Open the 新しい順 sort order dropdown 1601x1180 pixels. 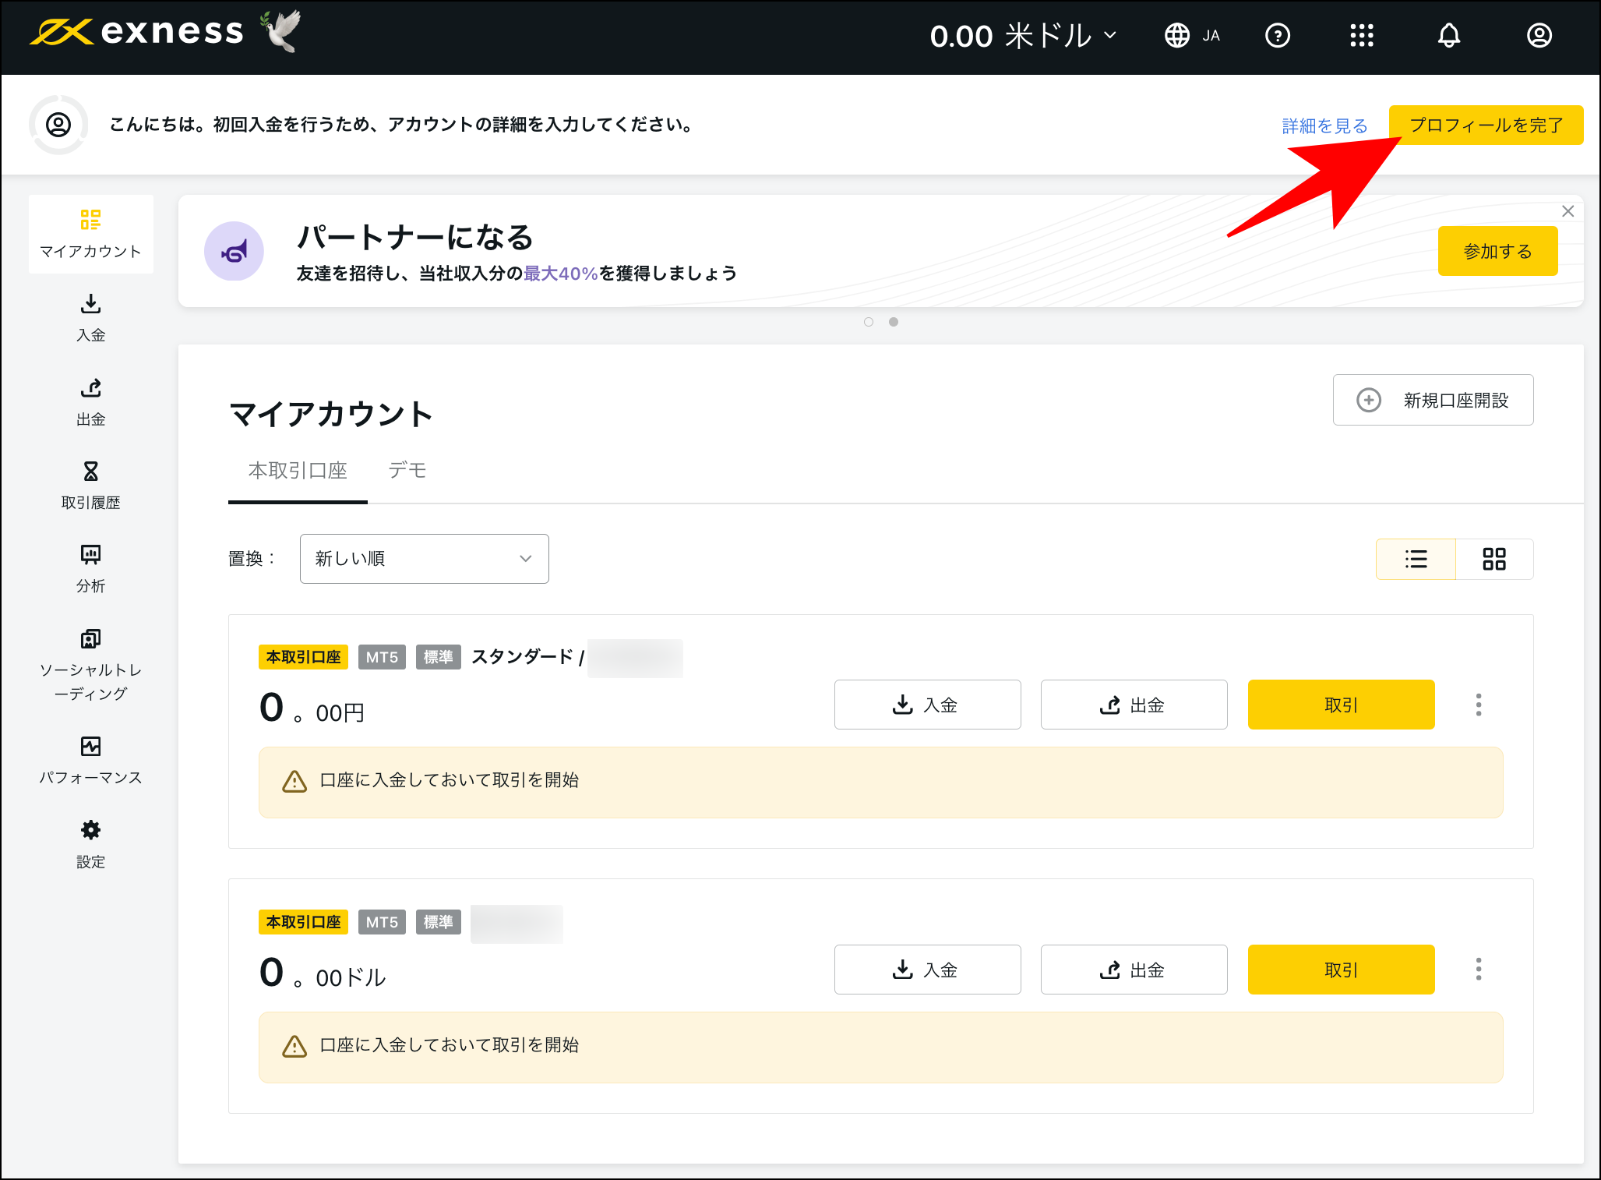coord(424,558)
